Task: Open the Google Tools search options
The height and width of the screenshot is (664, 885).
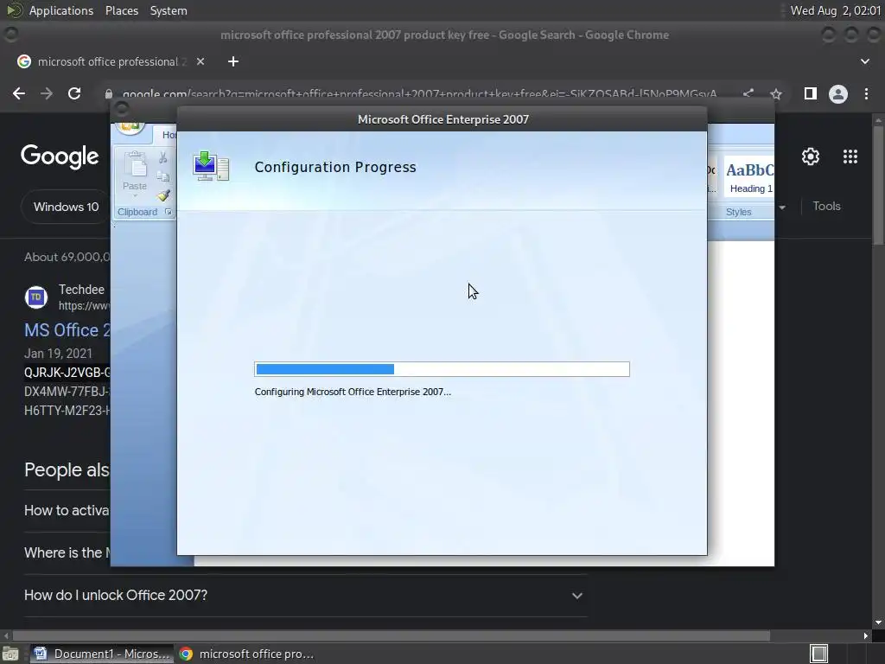Action: coord(826,206)
